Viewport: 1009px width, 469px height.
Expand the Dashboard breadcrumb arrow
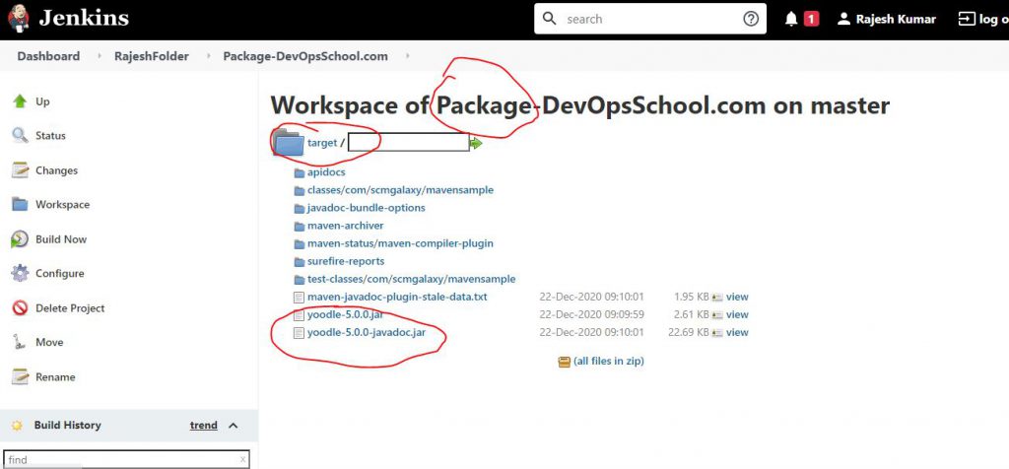pos(100,56)
